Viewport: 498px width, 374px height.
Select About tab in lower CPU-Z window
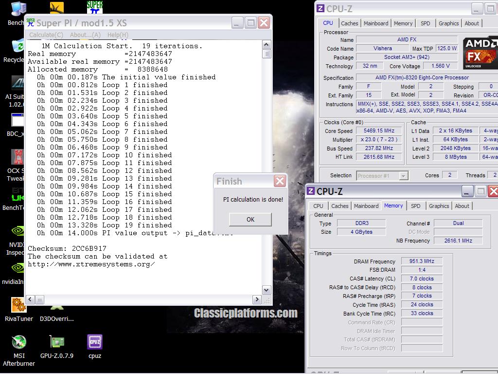(x=462, y=206)
